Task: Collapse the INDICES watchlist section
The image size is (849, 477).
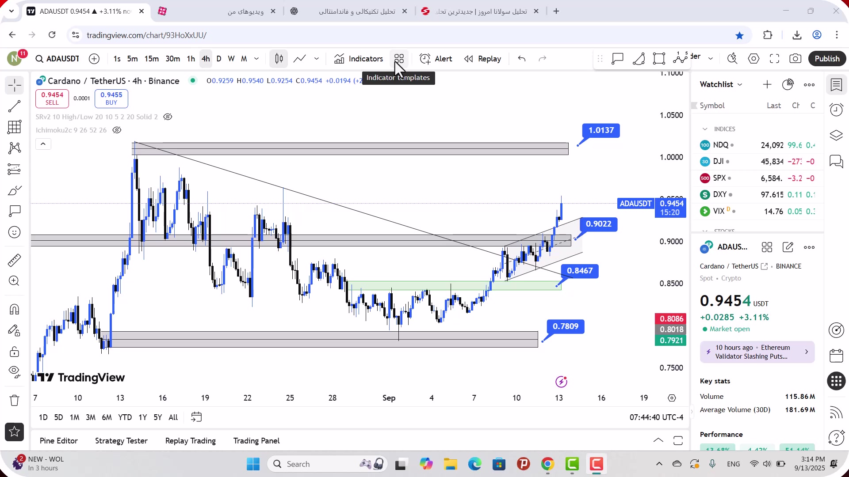Action: tap(705, 129)
